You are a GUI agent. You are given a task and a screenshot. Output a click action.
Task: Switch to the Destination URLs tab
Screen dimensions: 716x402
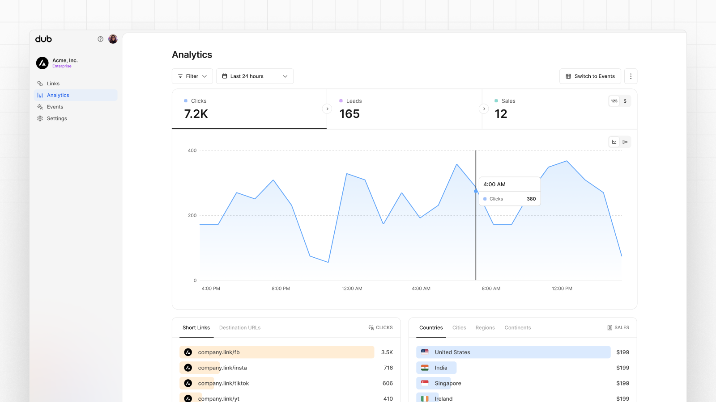point(240,327)
